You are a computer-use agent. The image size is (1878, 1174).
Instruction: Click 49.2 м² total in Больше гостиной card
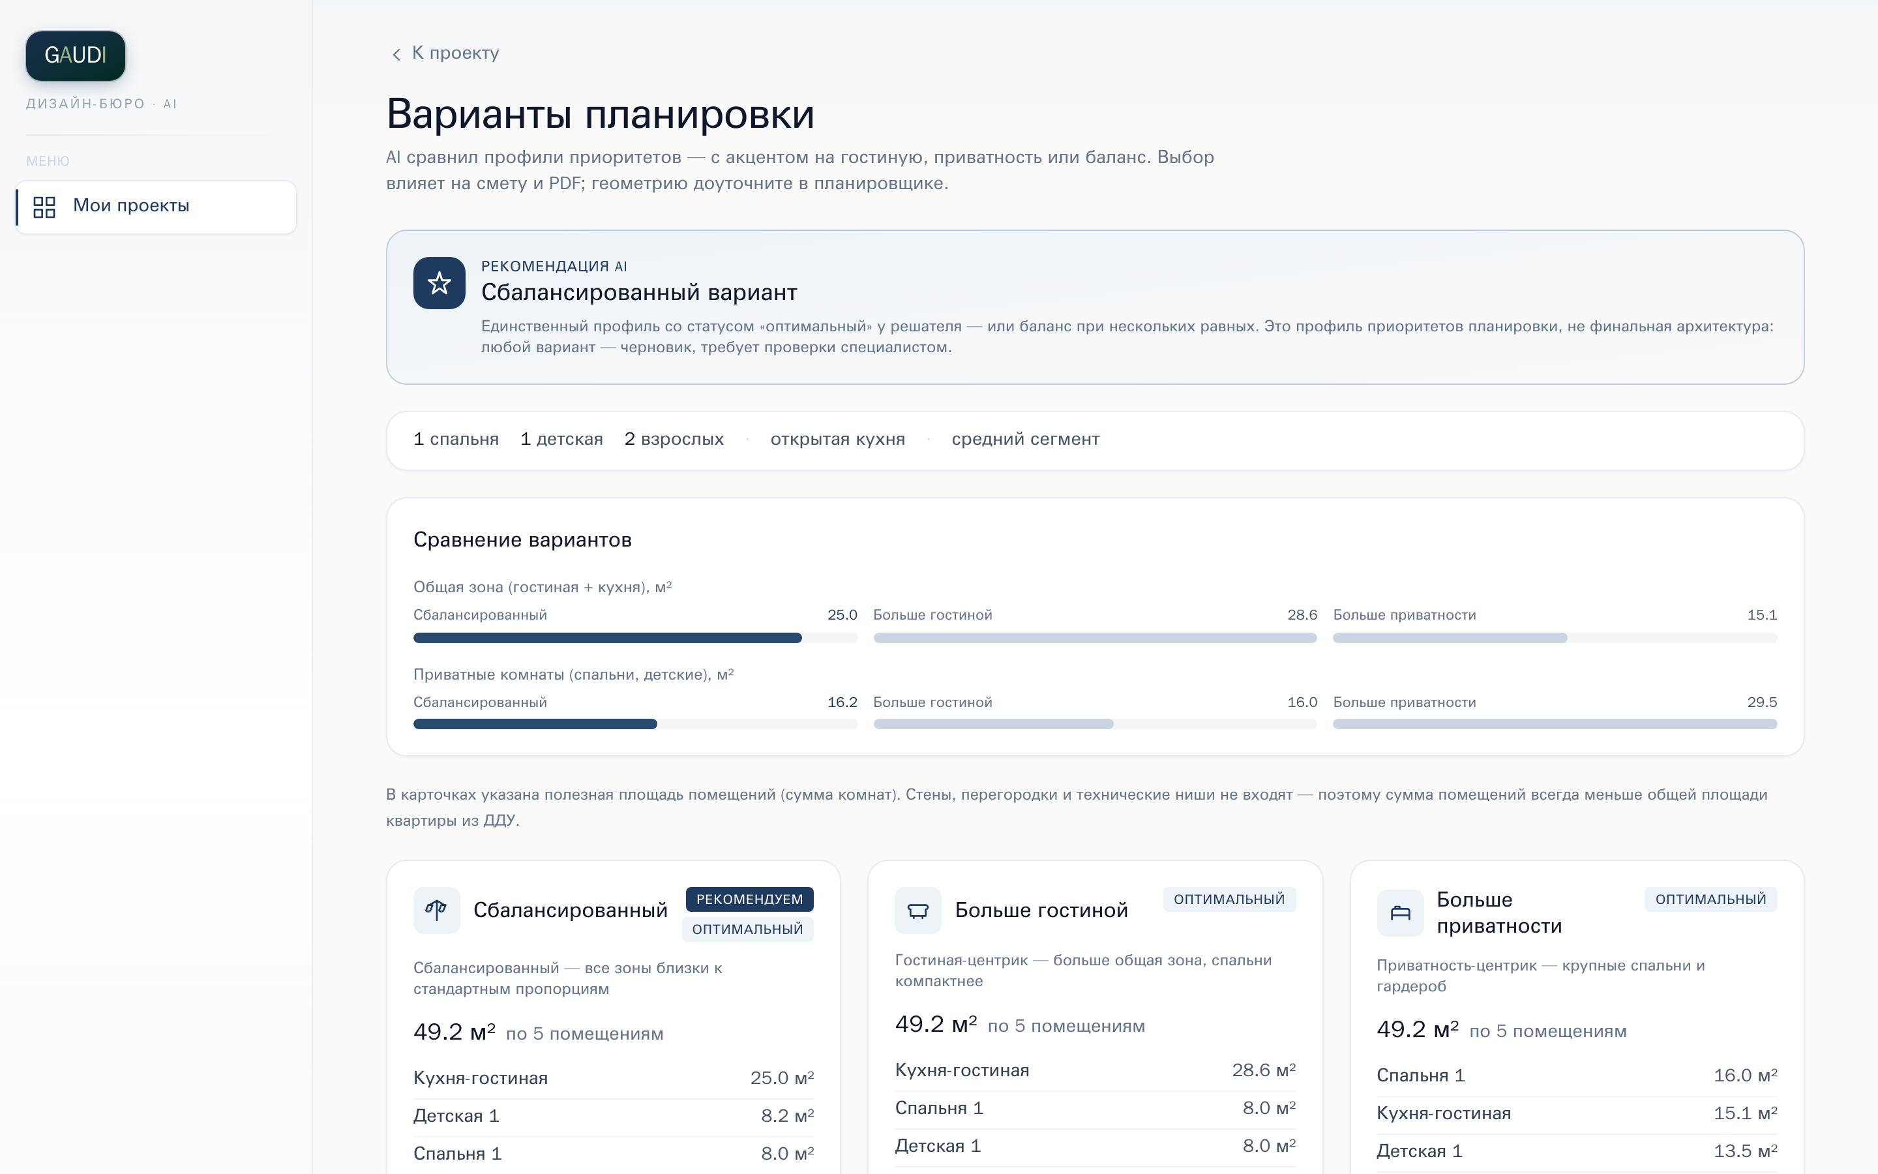(x=936, y=1024)
